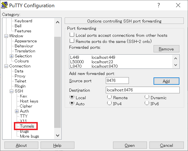
Task: Open the Kex category
Action: [24, 96]
